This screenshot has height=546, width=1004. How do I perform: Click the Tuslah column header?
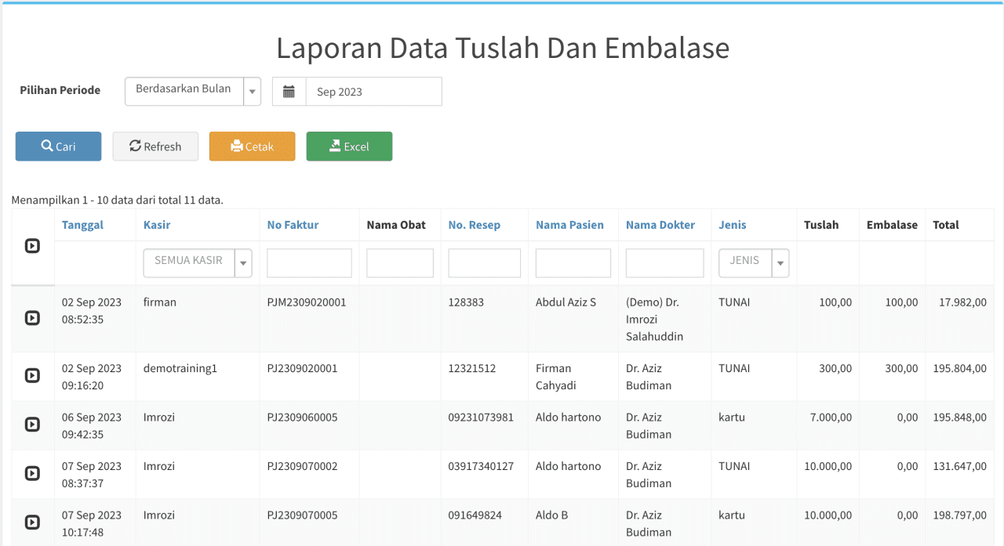821,225
